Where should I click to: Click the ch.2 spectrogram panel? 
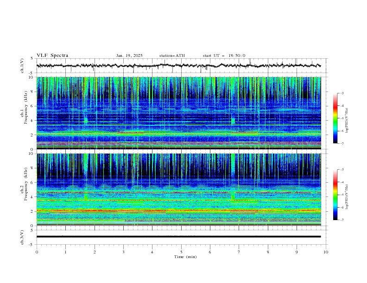179,190
